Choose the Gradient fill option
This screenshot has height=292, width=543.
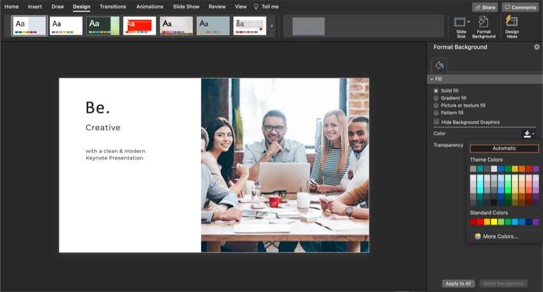tap(436, 98)
